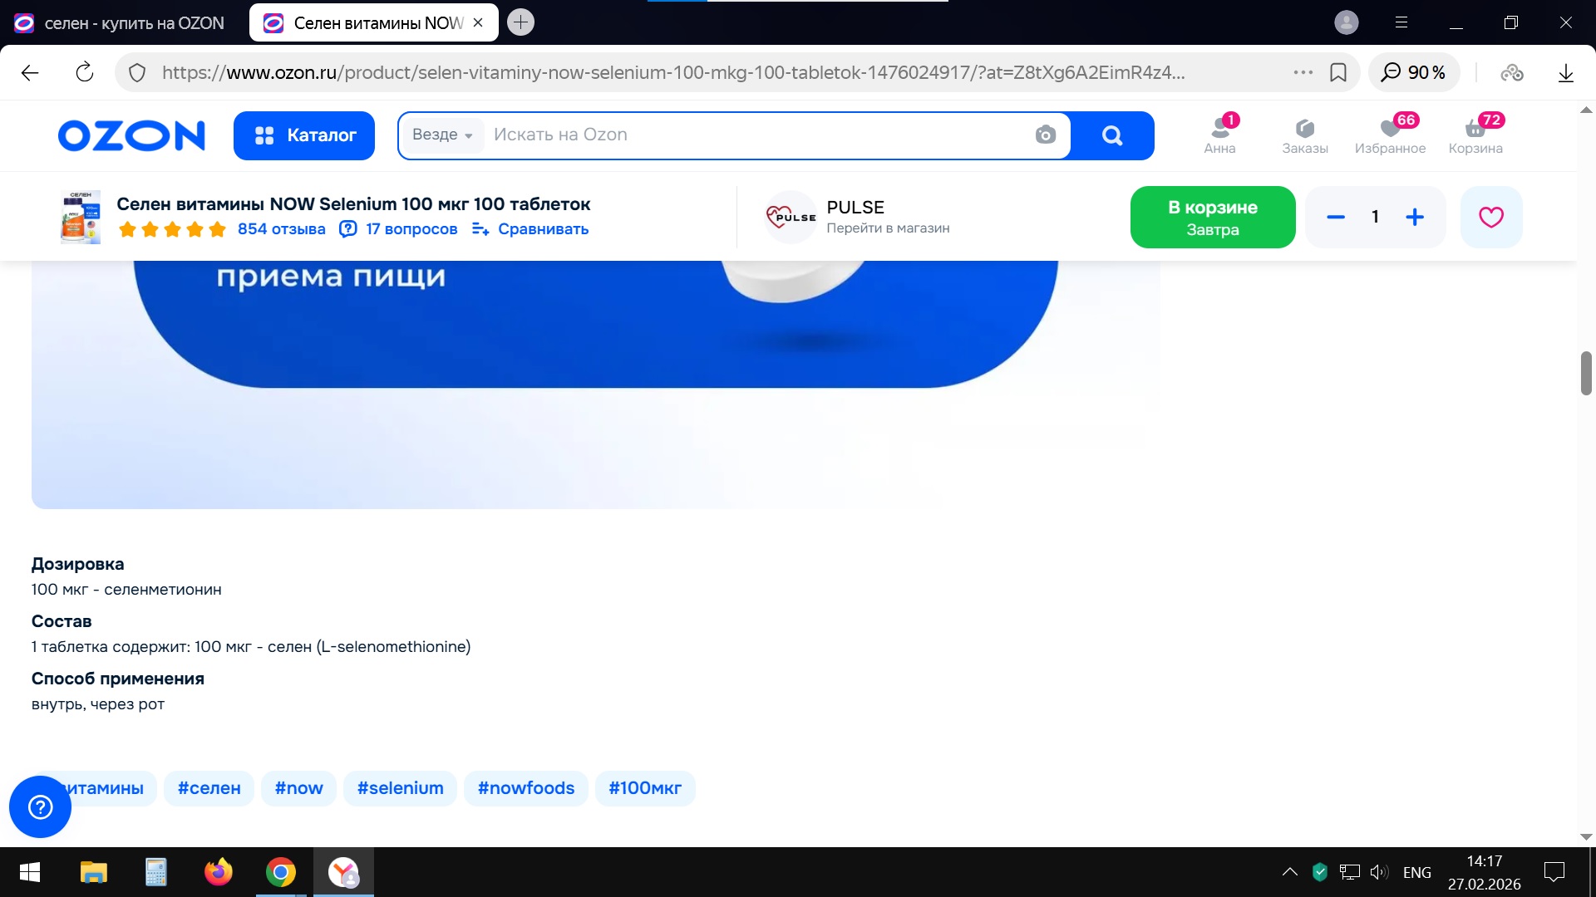The height and width of the screenshot is (897, 1596).
Task: Toggle the heart favorite button for product
Action: coord(1491,217)
